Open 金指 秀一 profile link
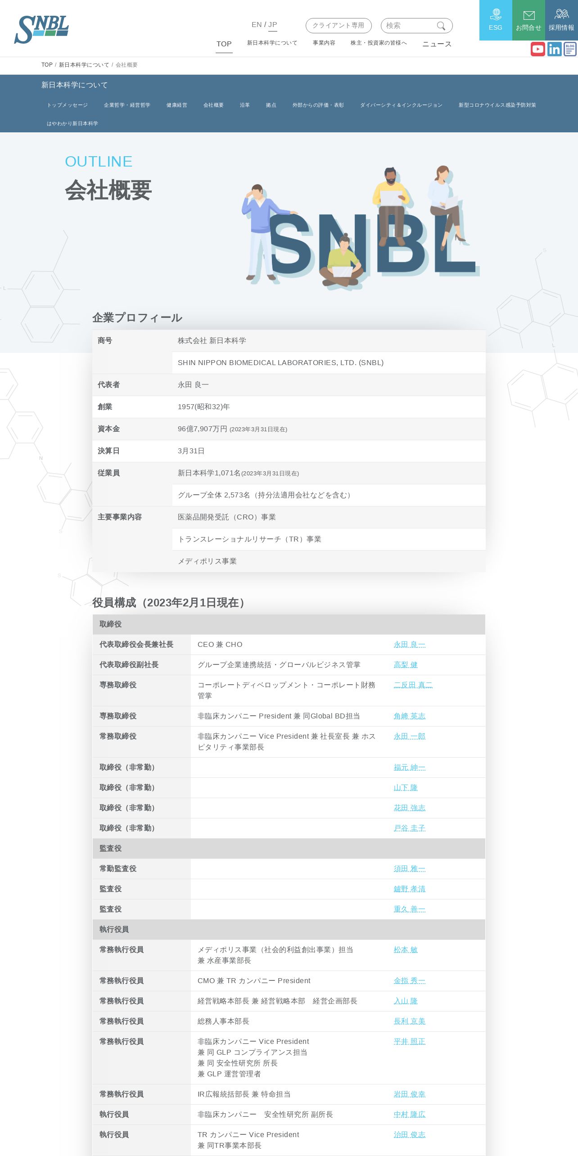The height and width of the screenshot is (1156, 578). pos(410,981)
